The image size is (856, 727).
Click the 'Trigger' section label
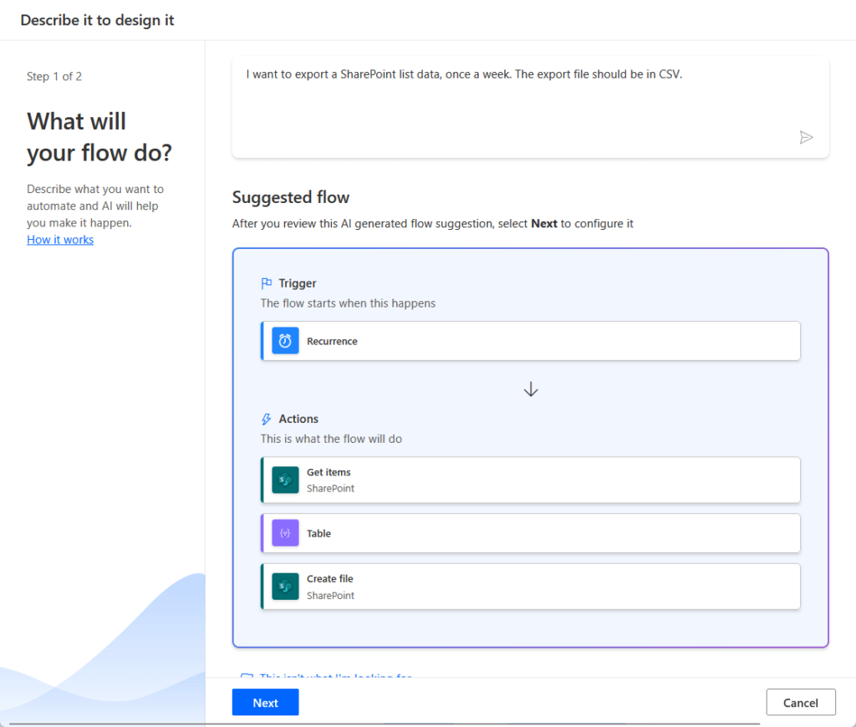tap(298, 283)
